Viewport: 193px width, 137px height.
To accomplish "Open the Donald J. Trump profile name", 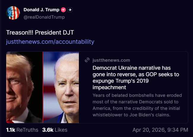I will 41,10.
